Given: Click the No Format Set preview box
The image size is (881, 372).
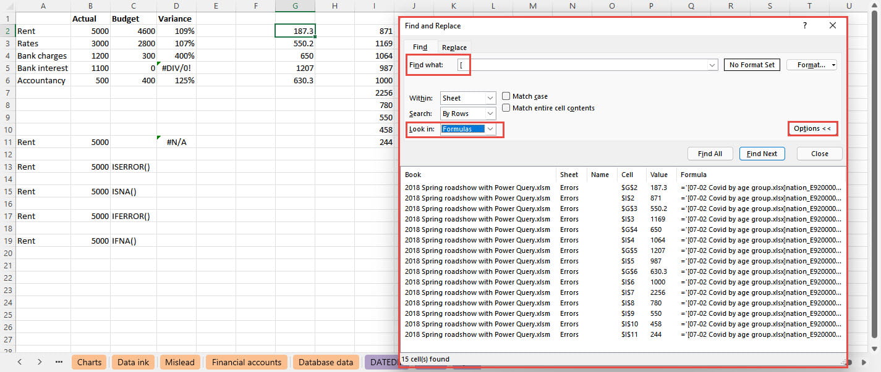Looking at the screenshot, I should point(752,65).
